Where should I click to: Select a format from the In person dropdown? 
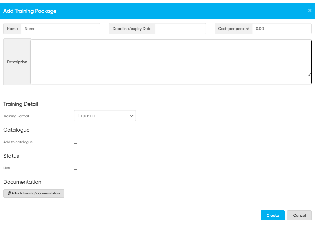pyautogui.click(x=105, y=116)
